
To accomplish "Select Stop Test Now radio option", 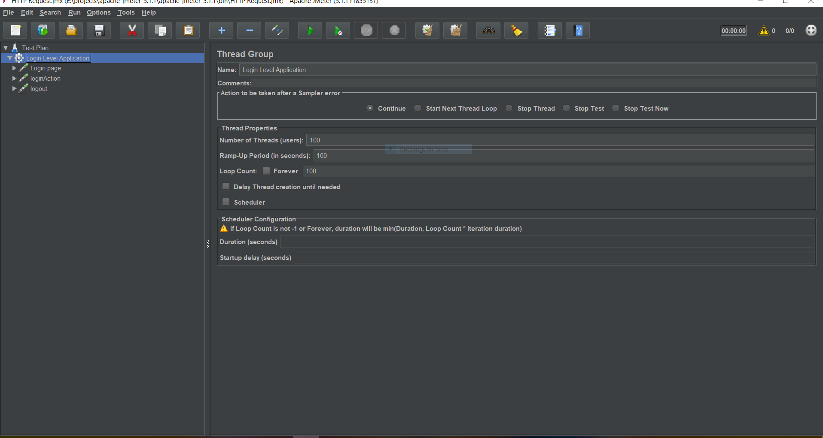I will 616,108.
